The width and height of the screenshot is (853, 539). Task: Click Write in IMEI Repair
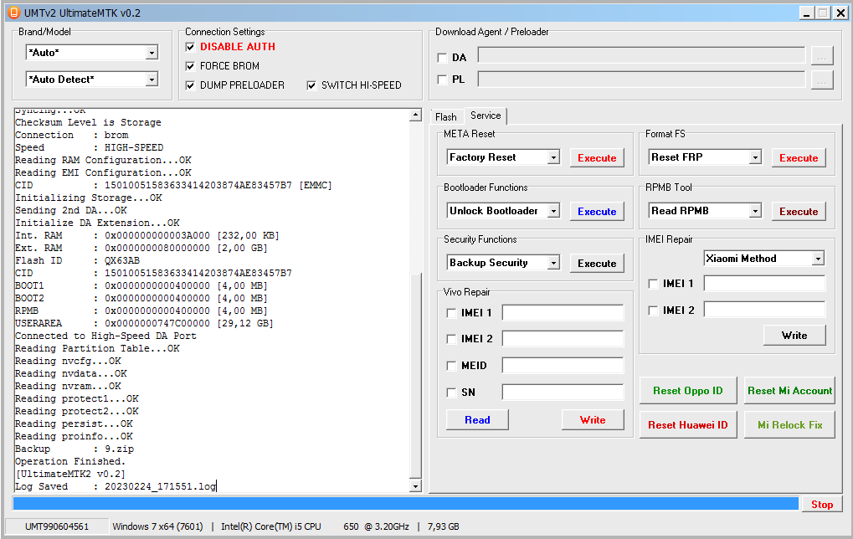(x=794, y=335)
